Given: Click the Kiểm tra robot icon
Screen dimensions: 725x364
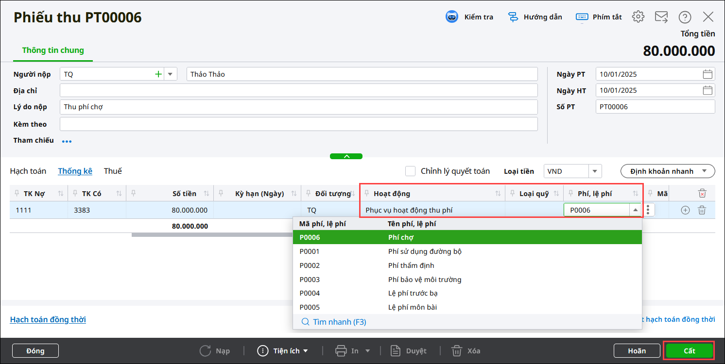Looking at the screenshot, I should click(x=452, y=17).
